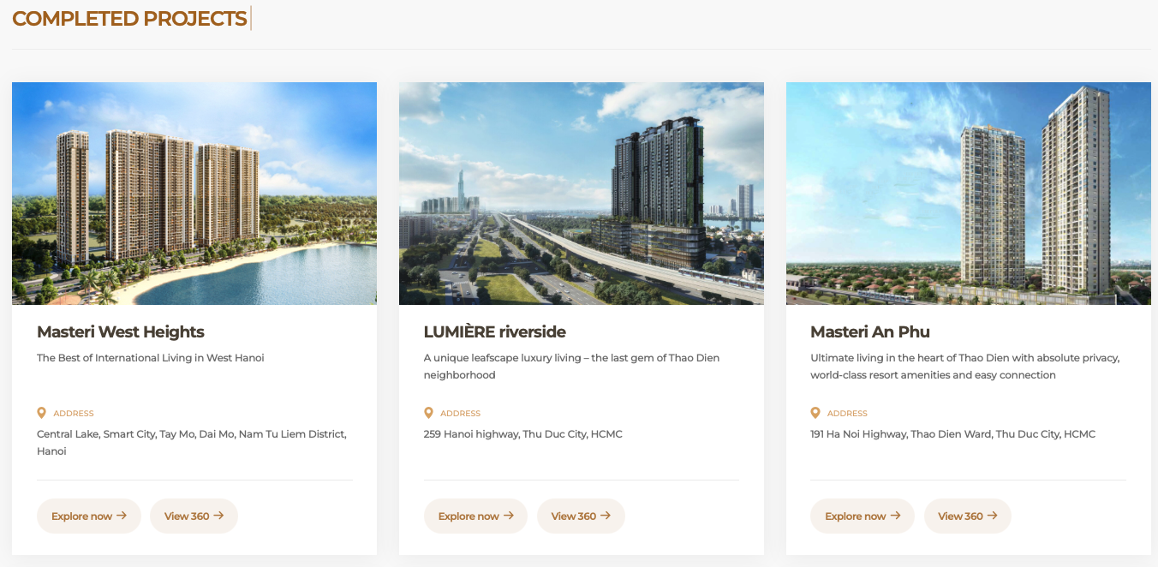Click Explore now under LUMIÈRE riverside
The image size is (1158, 567).
pos(475,516)
